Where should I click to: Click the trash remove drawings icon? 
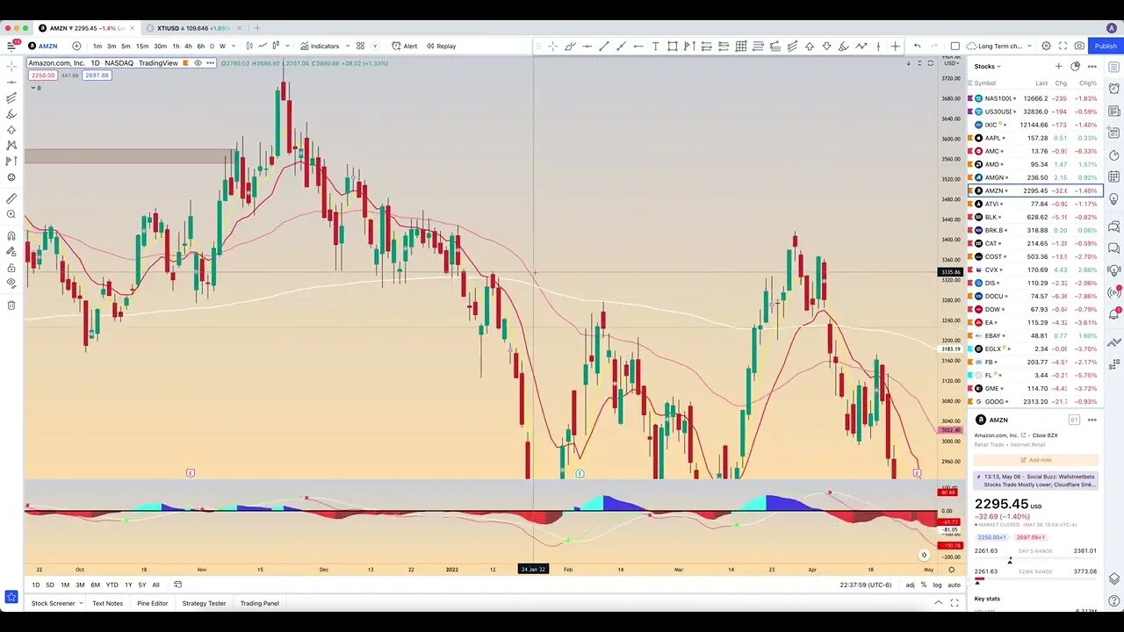click(x=11, y=305)
